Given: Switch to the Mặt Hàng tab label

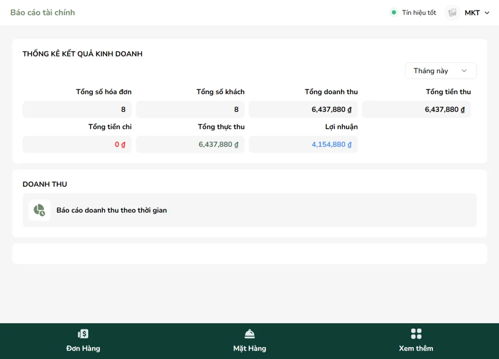Looking at the screenshot, I should 249,348.
